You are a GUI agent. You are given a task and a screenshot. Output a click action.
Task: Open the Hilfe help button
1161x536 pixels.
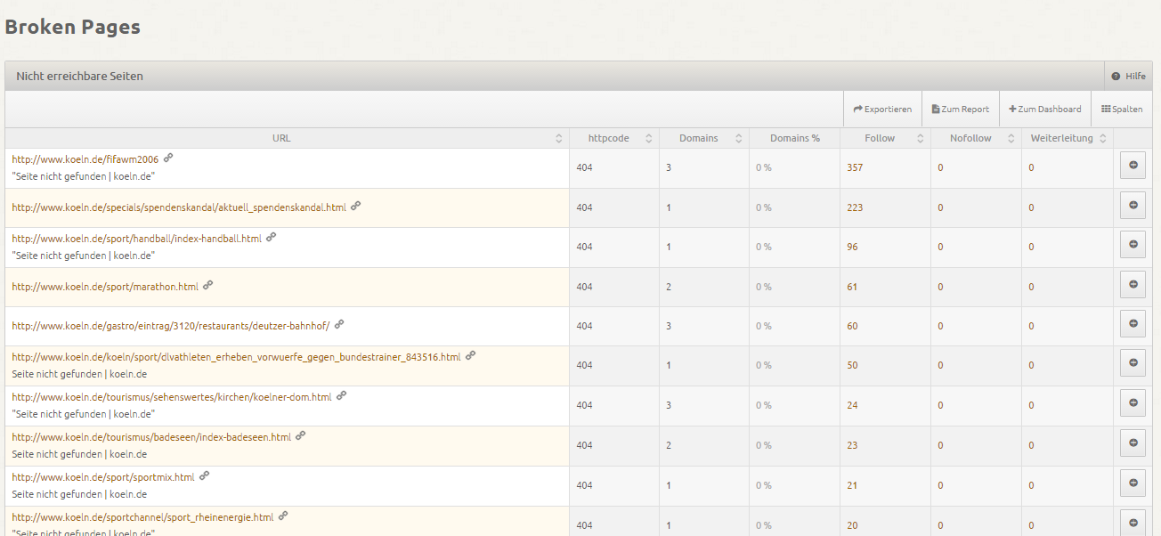coord(1128,77)
